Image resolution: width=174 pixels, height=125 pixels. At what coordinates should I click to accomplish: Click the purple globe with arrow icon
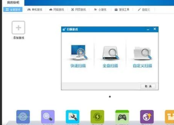147,117
